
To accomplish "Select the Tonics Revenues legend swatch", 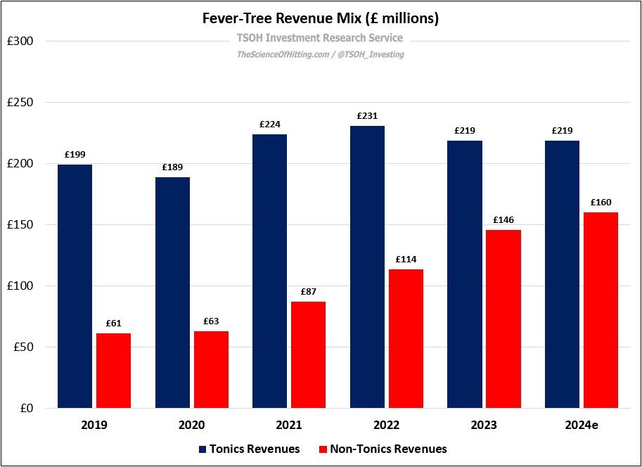I will click(203, 449).
